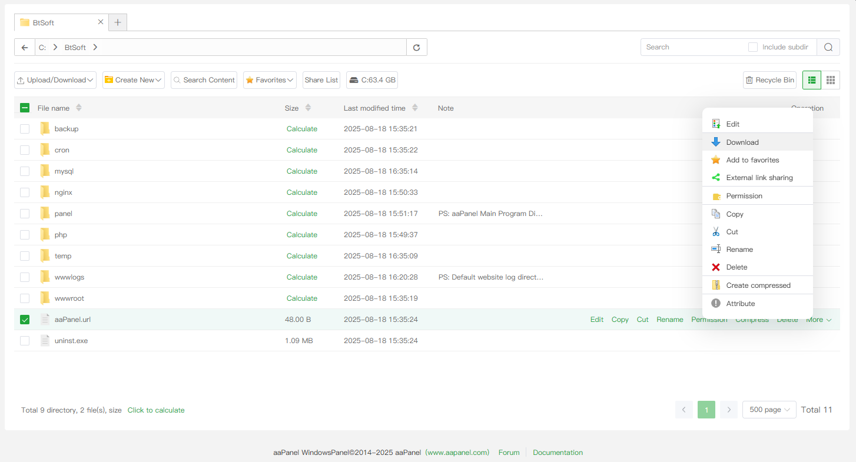Choose Download from the context menu
The height and width of the screenshot is (462, 856).
pyautogui.click(x=742, y=142)
